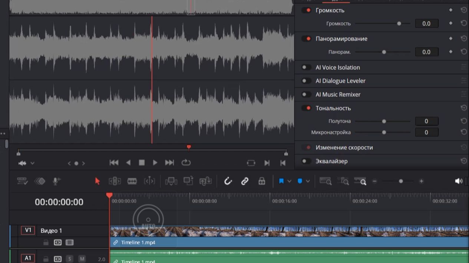
Task: Select the Dynamic trim mode tool
Action: (149, 181)
